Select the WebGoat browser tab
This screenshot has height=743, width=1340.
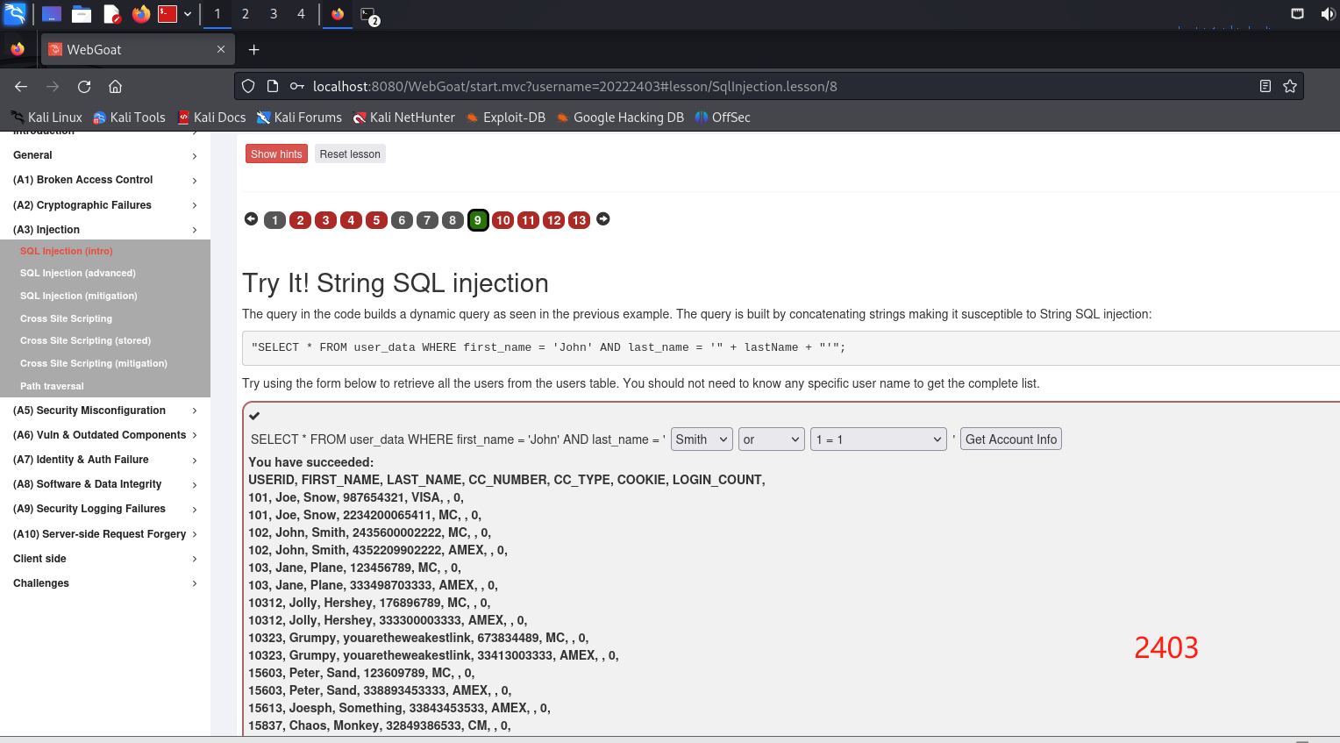tap(139, 50)
